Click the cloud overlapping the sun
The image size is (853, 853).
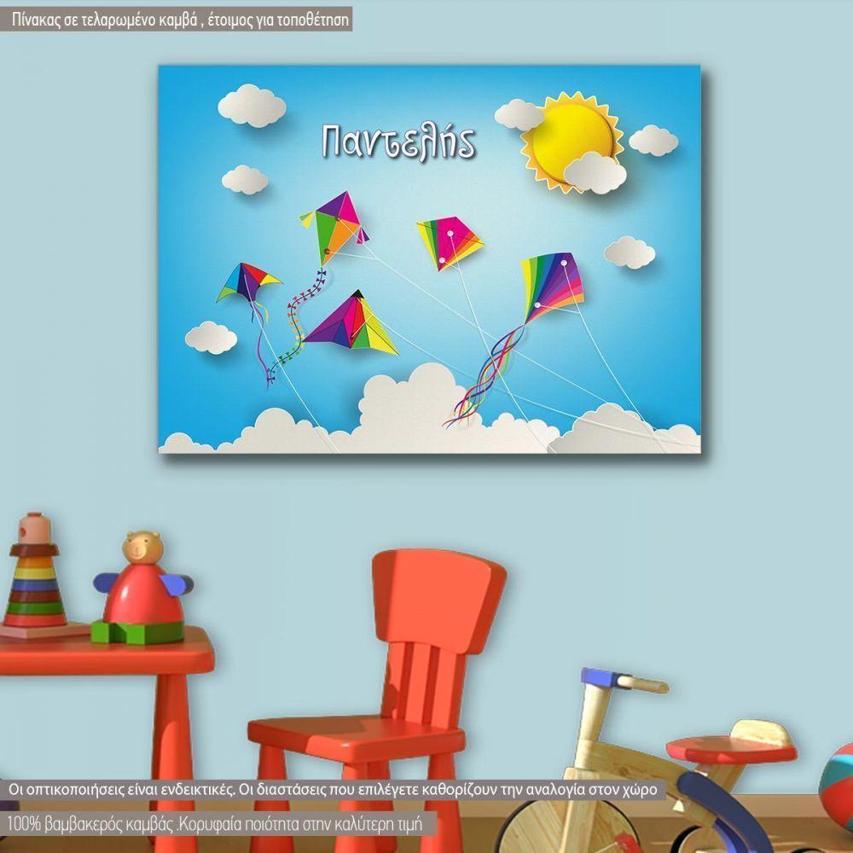coord(595,173)
